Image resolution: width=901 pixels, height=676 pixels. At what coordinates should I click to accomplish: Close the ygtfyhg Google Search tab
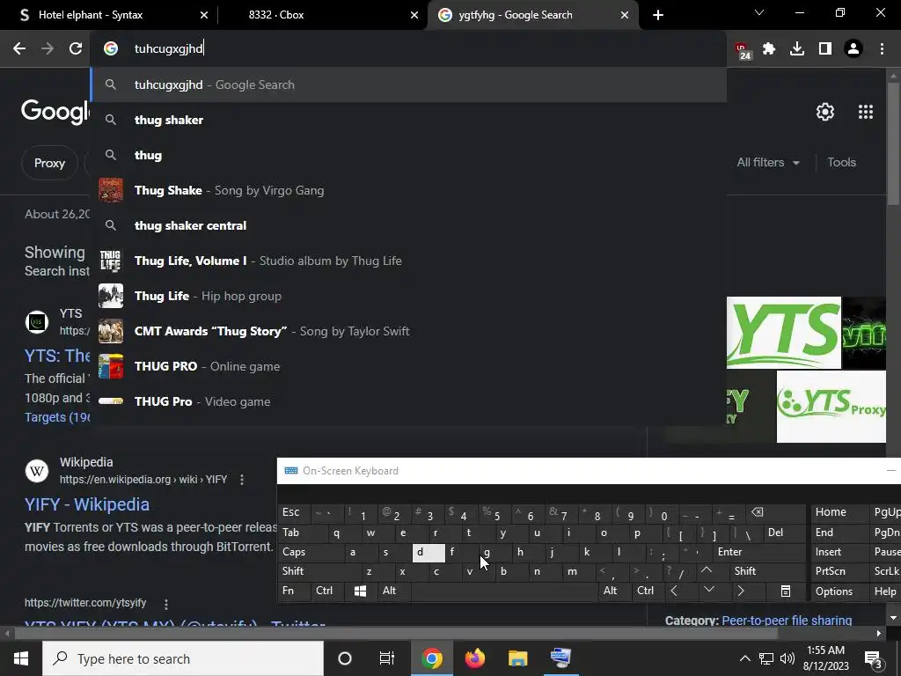[625, 15]
